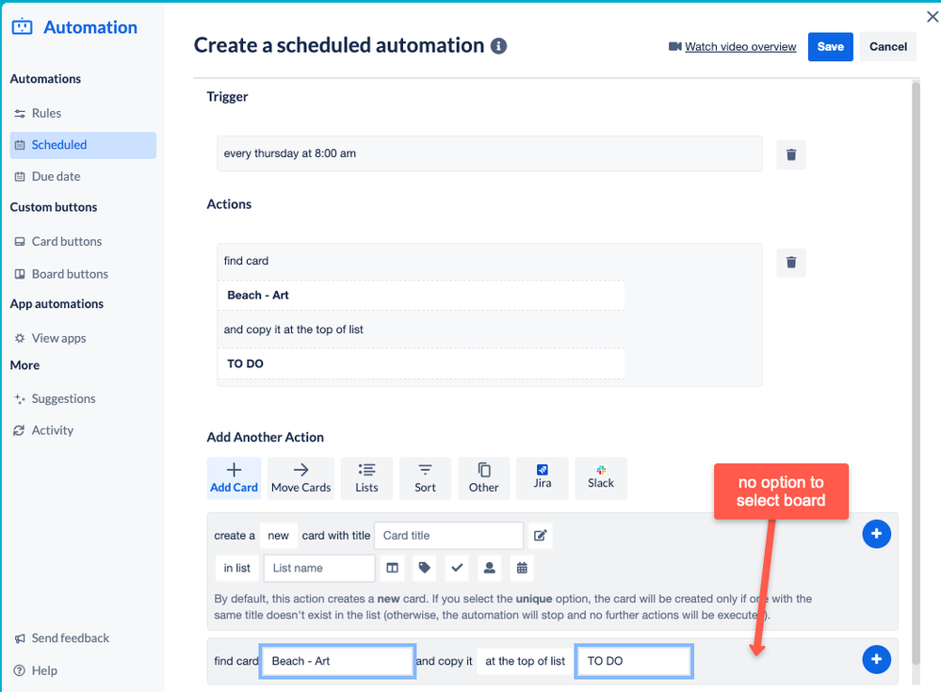The image size is (941, 692).
Task: Open the TO DO list selector
Action: click(x=633, y=661)
